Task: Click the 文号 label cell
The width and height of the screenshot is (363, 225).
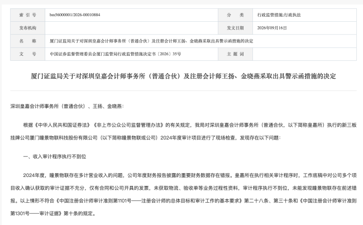Action: (x=27, y=54)
